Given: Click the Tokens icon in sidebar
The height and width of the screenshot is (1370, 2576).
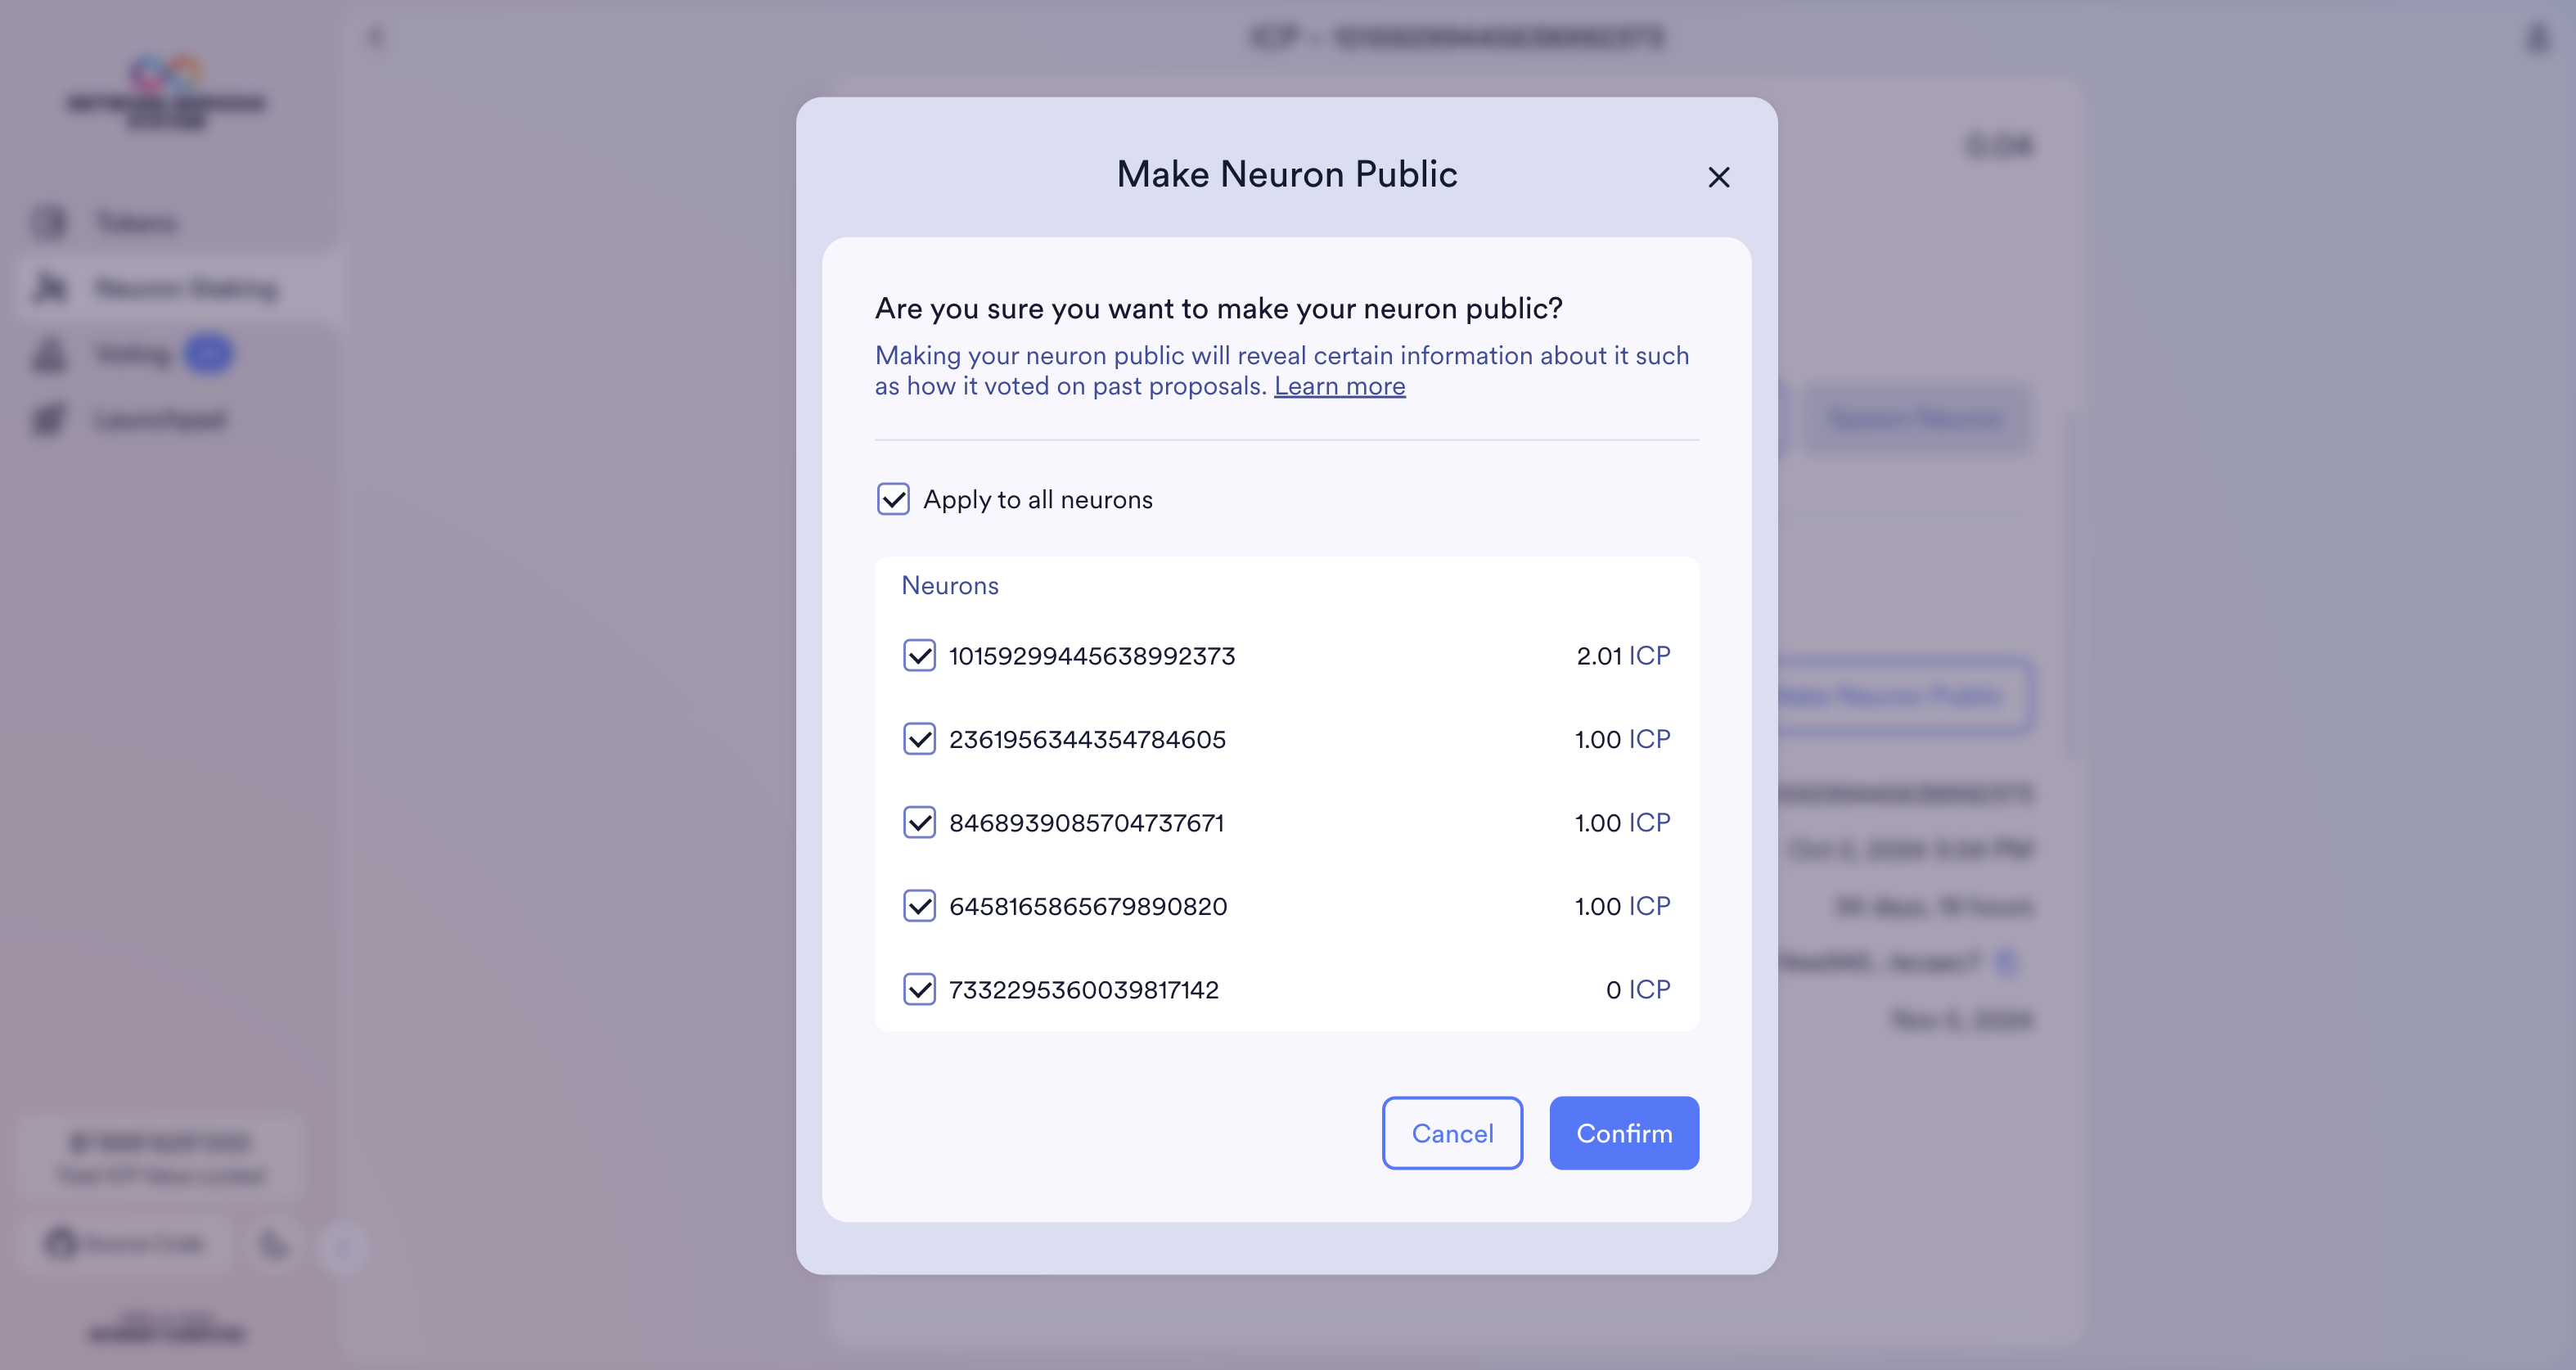Looking at the screenshot, I should [51, 222].
